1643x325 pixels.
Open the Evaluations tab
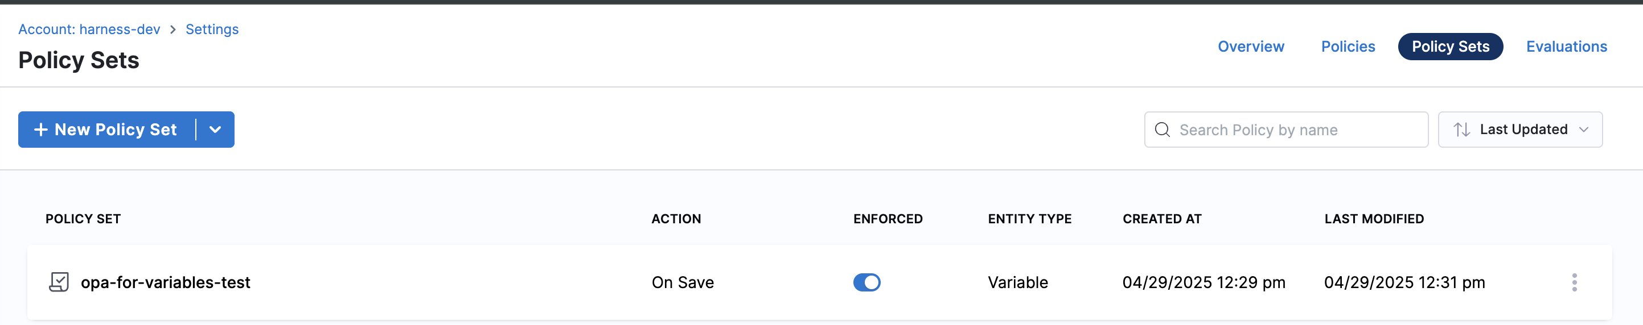click(1566, 47)
